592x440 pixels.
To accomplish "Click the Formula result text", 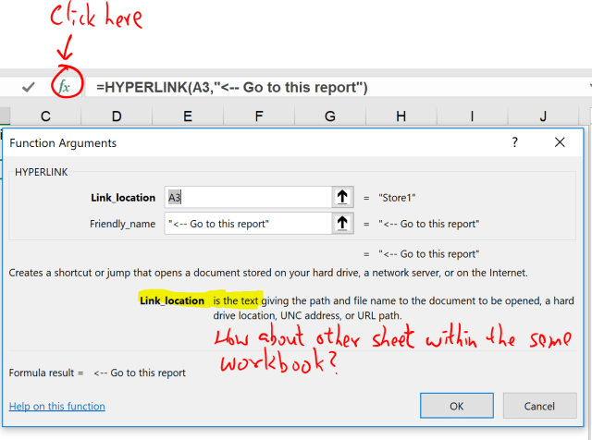I will pyautogui.click(x=97, y=373).
